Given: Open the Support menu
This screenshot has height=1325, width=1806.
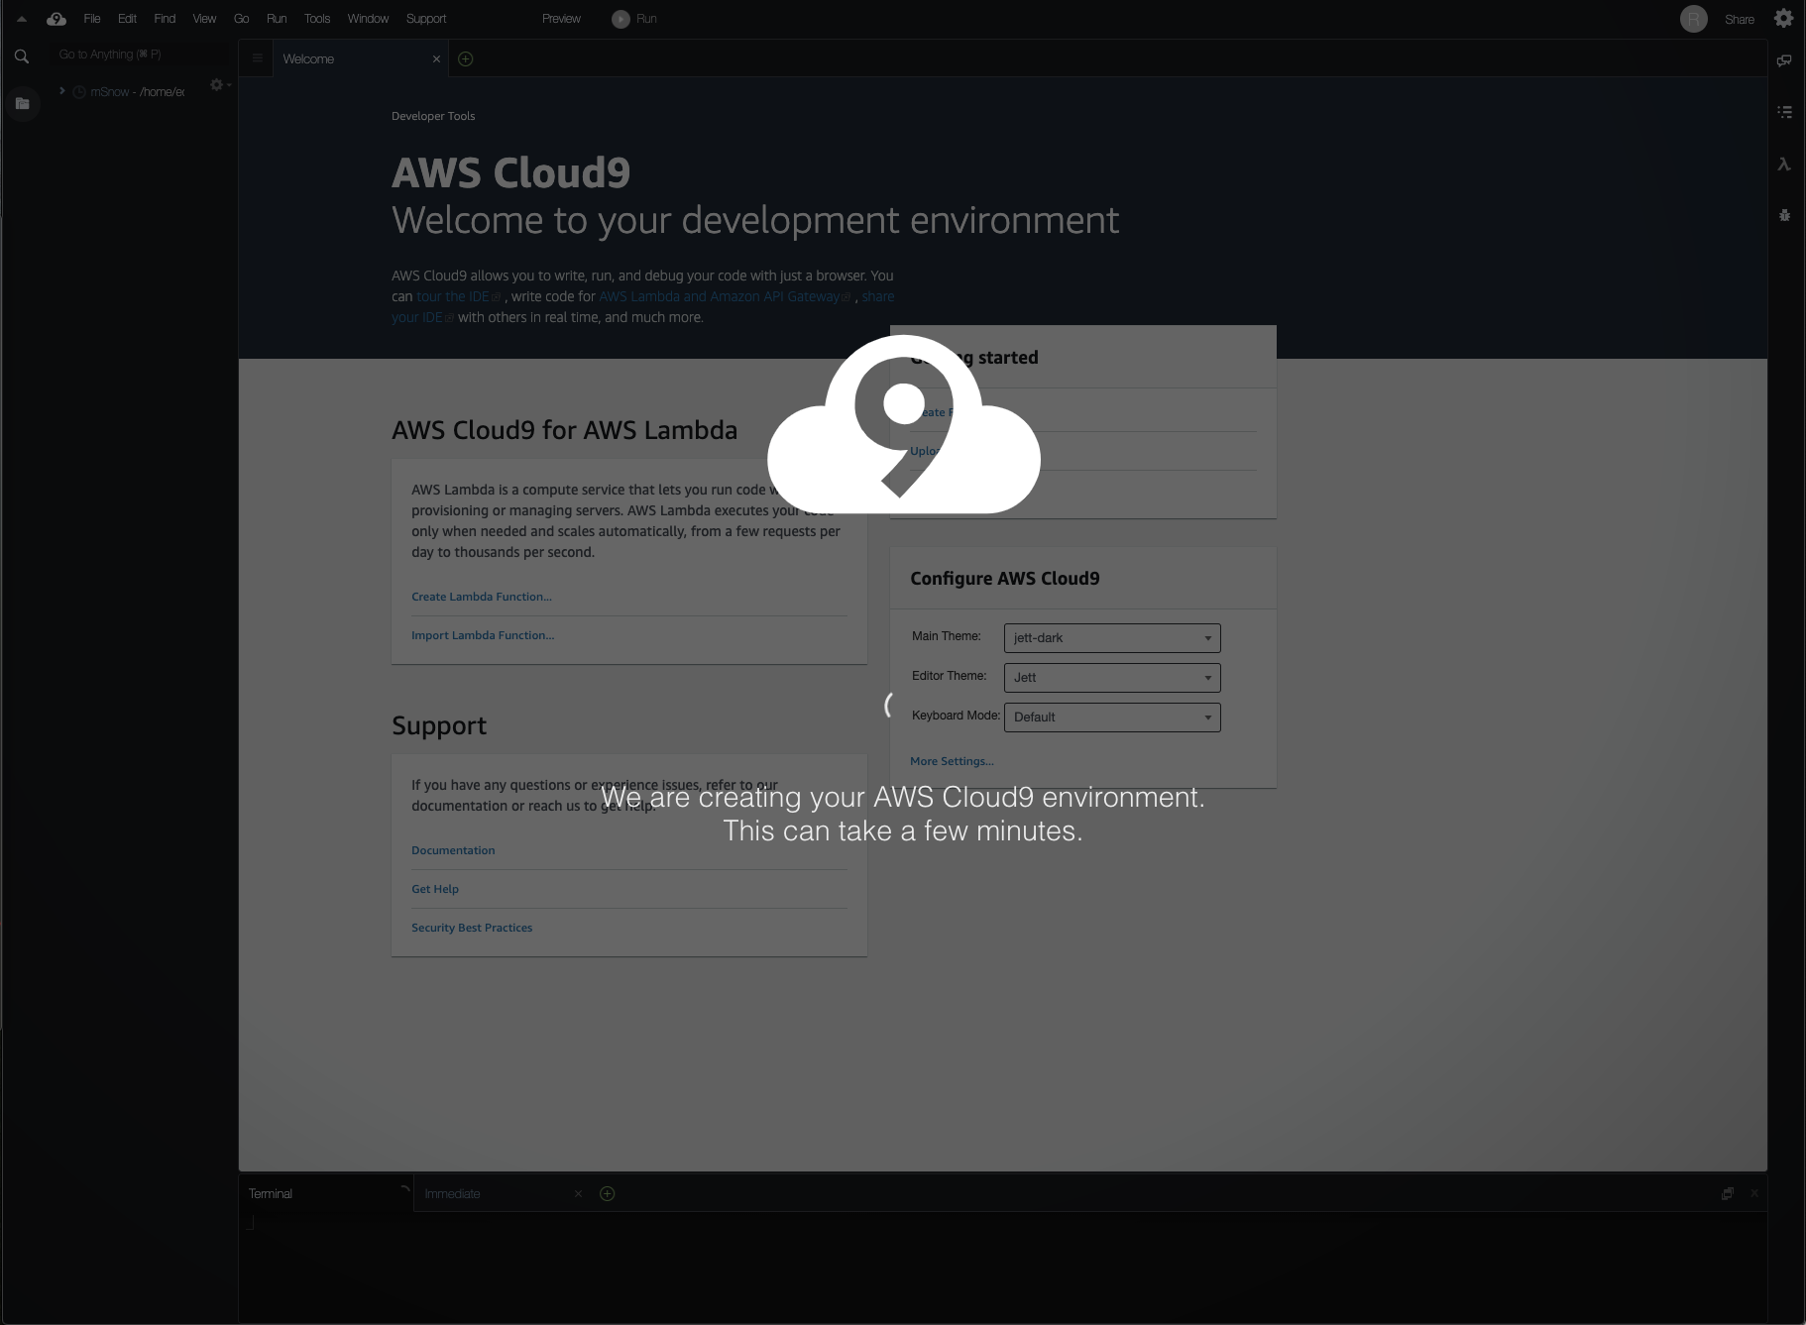Looking at the screenshot, I should [x=426, y=19].
